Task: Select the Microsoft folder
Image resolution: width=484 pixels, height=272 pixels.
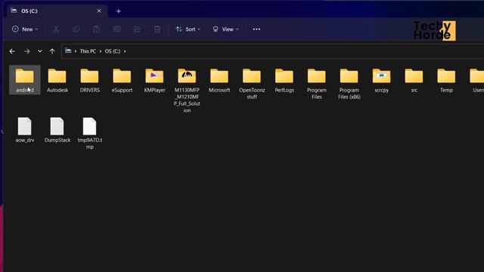Action: (x=219, y=80)
